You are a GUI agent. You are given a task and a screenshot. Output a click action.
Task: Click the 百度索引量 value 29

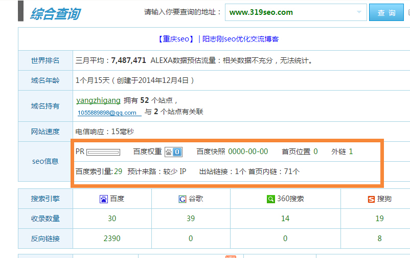click(x=118, y=171)
